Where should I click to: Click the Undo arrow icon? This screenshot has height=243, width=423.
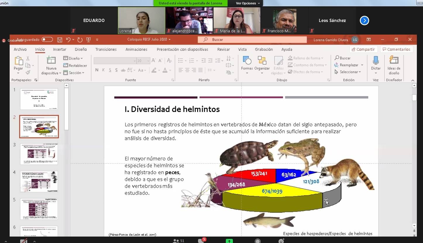pyautogui.click(x=68, y=40)
